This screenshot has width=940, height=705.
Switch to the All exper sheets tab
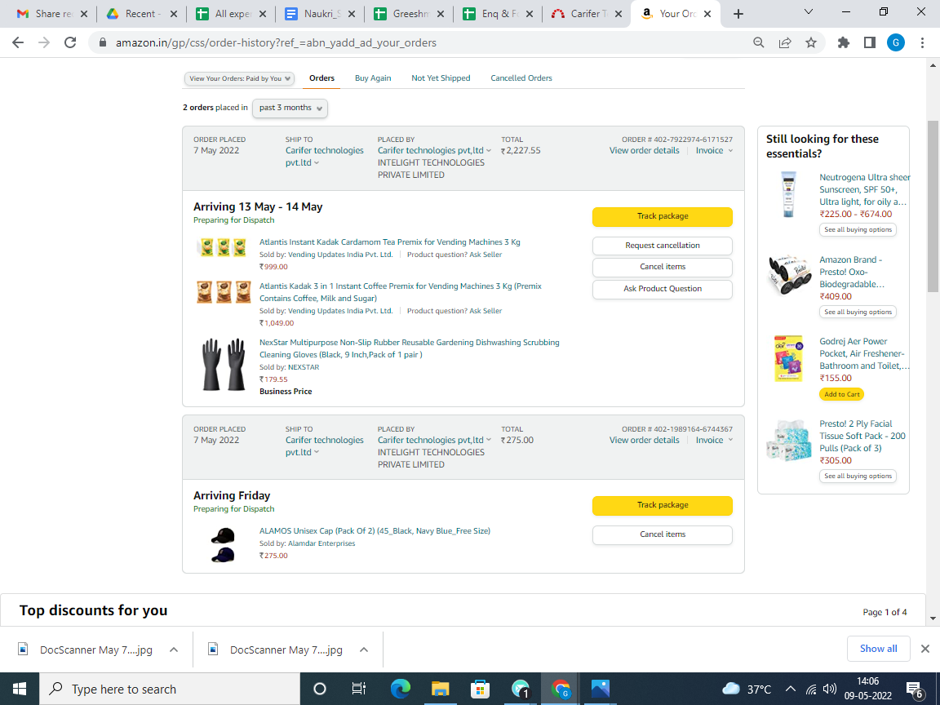(231, 14)
